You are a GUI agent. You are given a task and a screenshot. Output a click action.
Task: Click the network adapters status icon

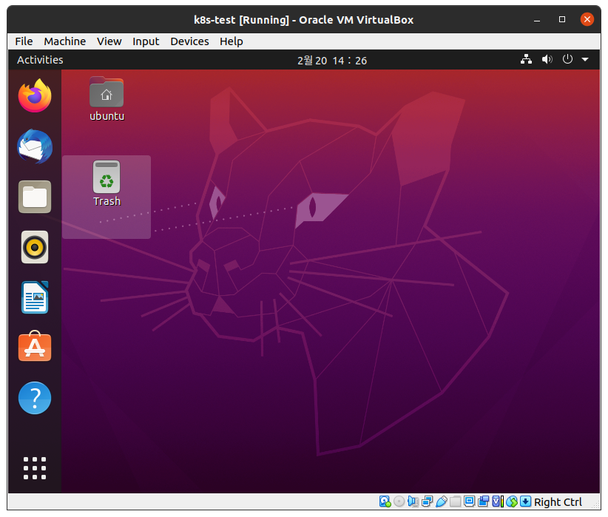[427, 501]
